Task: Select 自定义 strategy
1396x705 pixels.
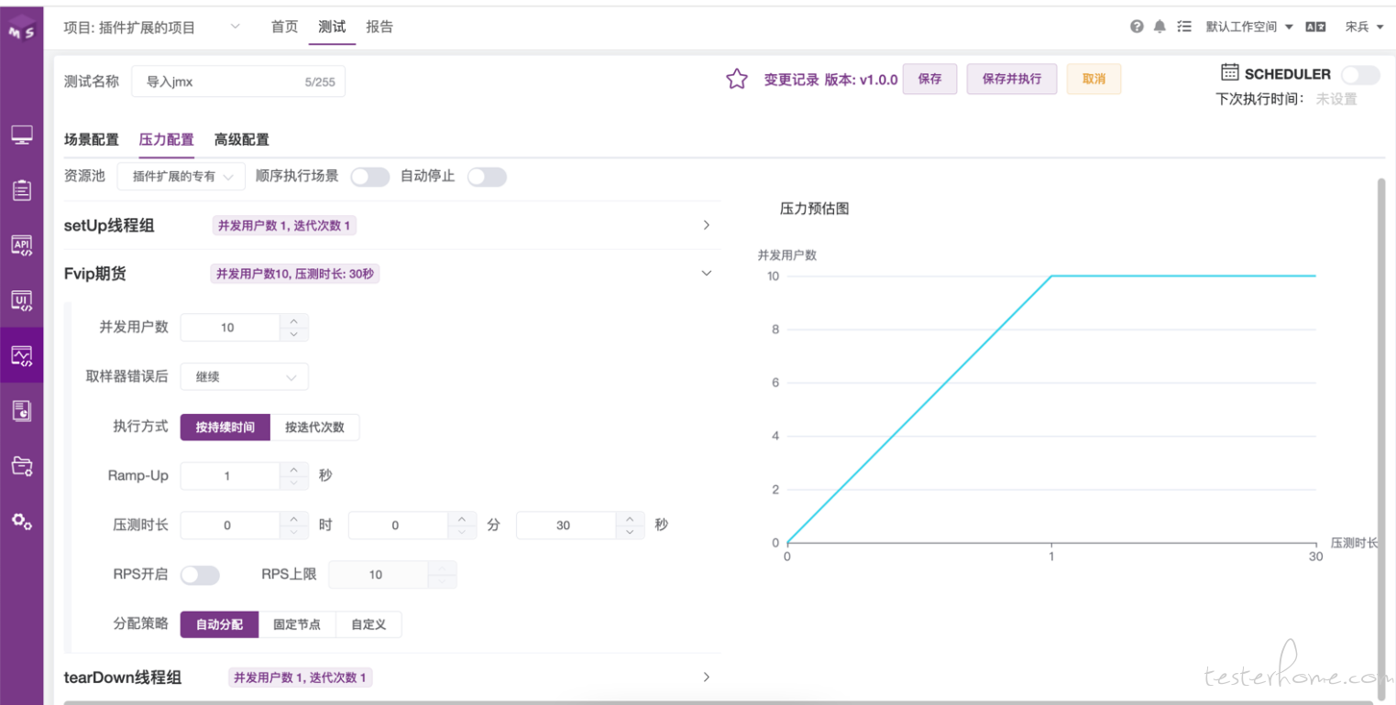Action: pos(368,624)
